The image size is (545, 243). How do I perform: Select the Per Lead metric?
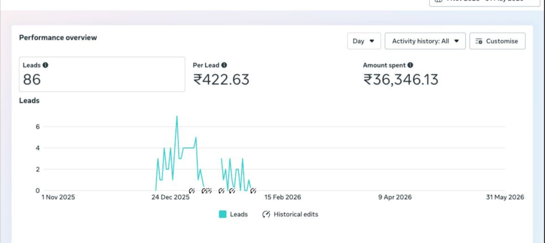(221, 74)
